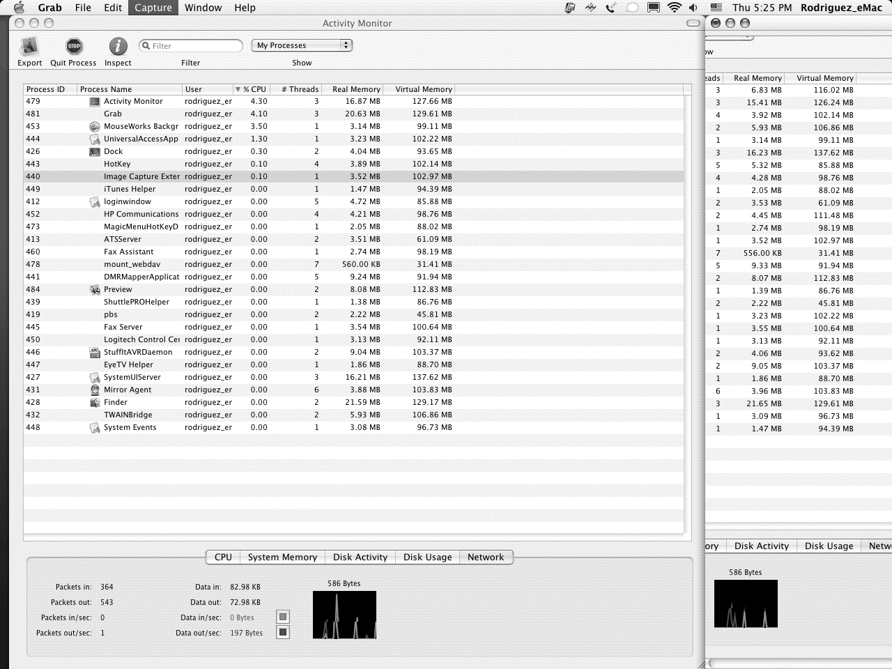
Task: Click the phone status menu bar icon
Action: click(611, 8)
